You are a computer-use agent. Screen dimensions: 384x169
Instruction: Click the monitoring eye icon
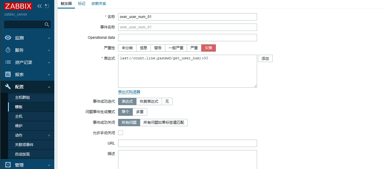[x=8, y=38]
